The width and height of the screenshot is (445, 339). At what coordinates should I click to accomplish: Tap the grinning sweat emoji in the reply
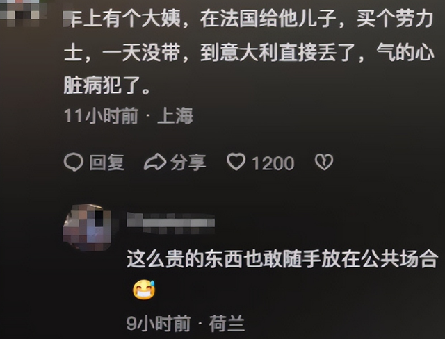pyautogui.click(x=144, y=290)
